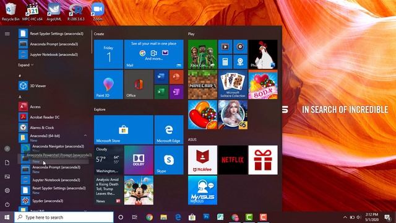
Task: Open user account in Start sidebar
Action: tap(7, 149)
